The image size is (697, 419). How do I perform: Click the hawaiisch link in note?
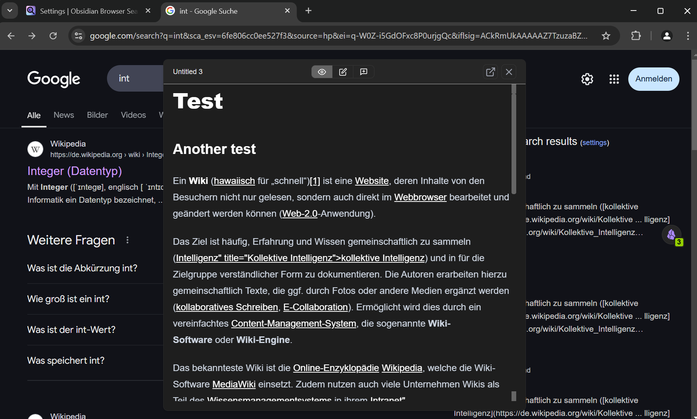pyautogui.click(x=234, y=181)
